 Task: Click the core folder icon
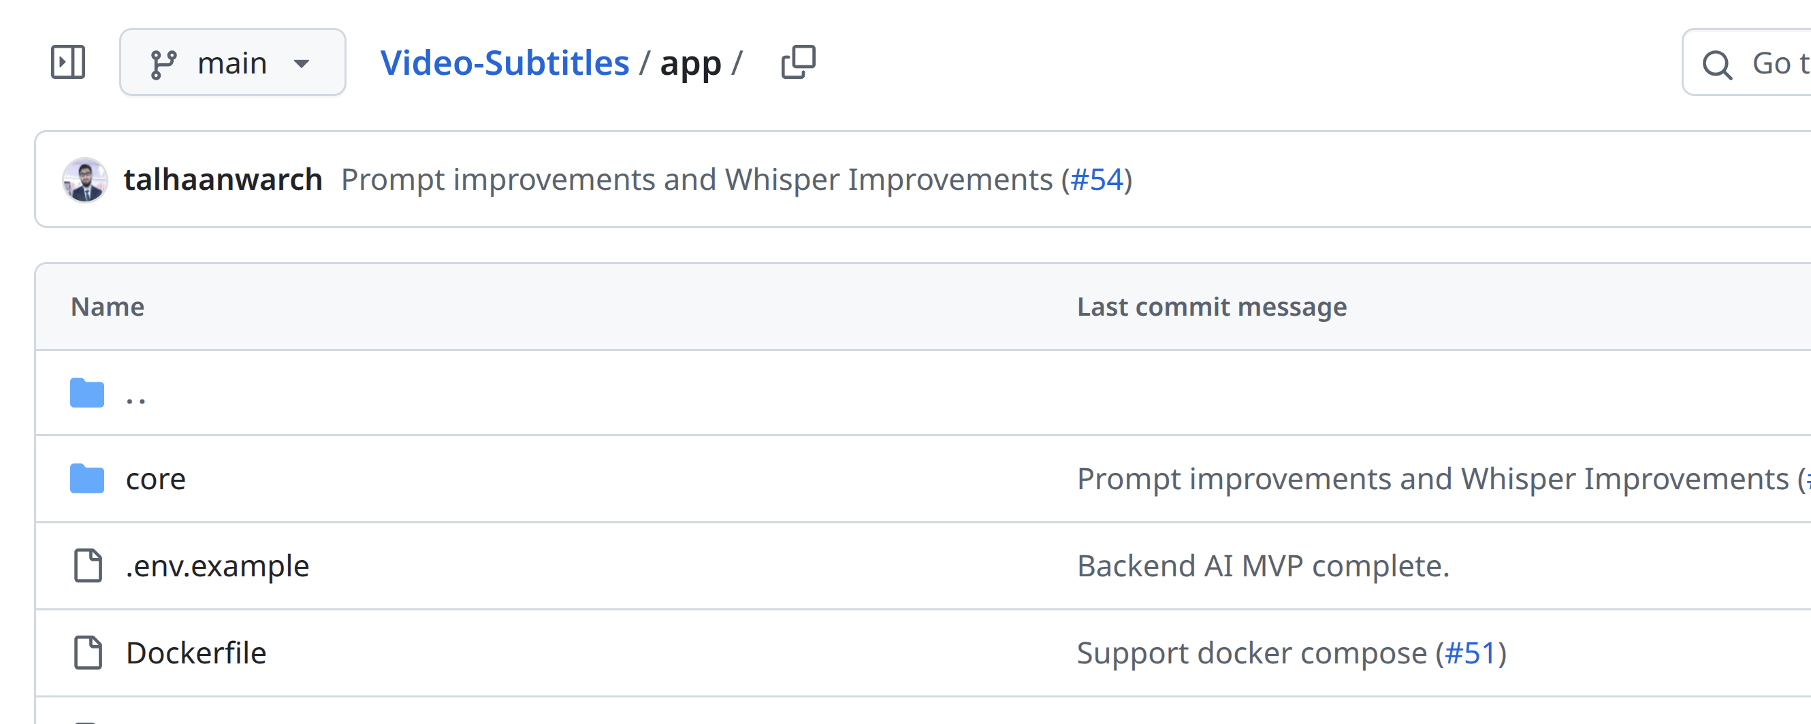[87, 478]
